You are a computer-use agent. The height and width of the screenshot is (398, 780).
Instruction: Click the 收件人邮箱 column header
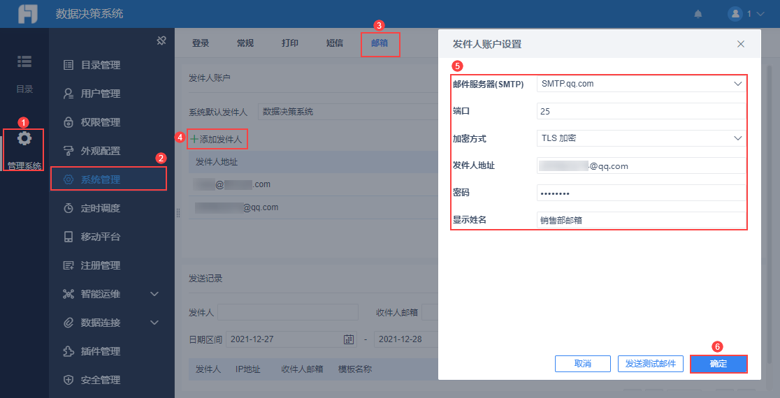click(x=302, y=369)
